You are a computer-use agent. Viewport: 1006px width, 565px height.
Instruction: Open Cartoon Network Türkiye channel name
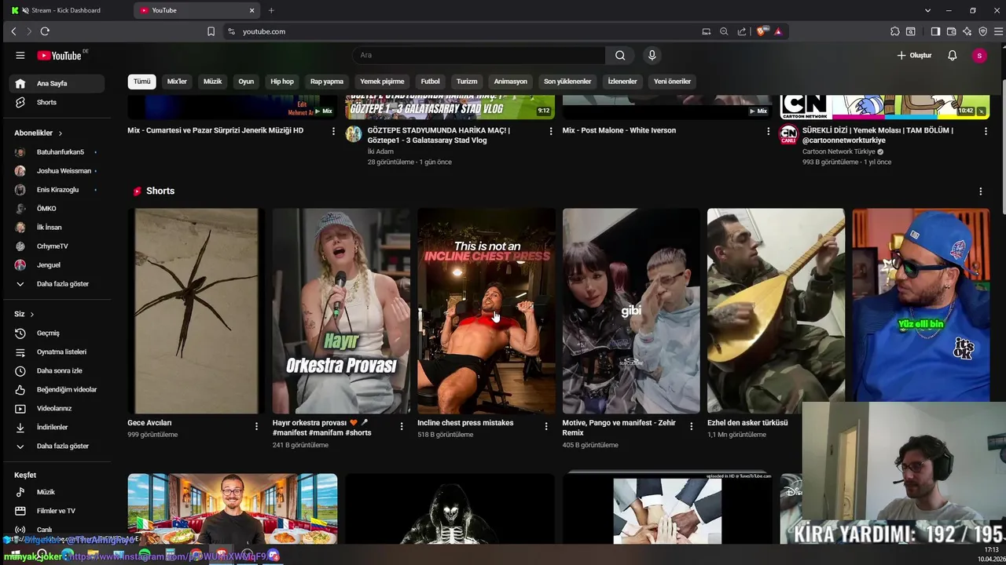coord(839,151)
